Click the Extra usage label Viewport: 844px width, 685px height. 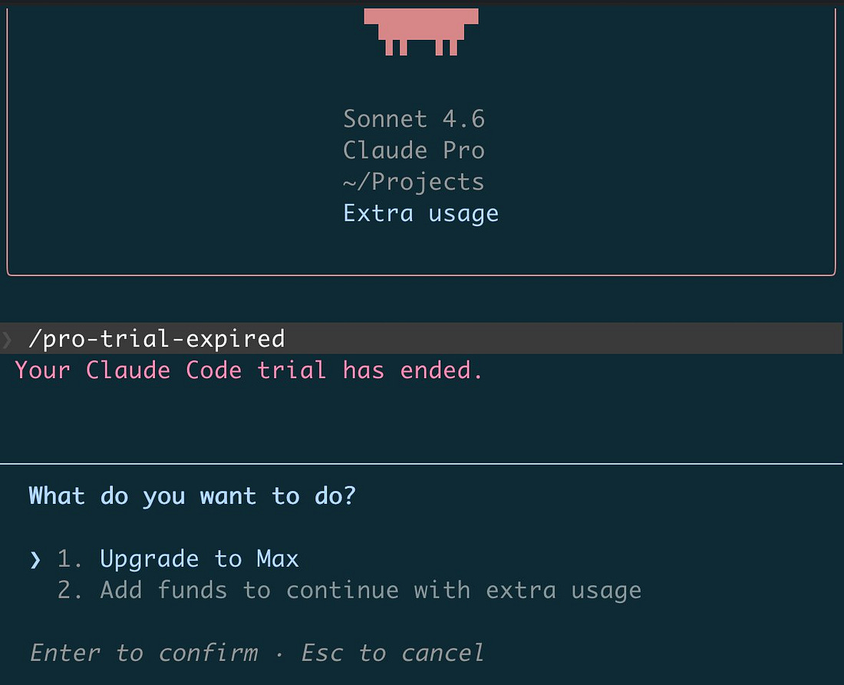[x=421, y=213]
